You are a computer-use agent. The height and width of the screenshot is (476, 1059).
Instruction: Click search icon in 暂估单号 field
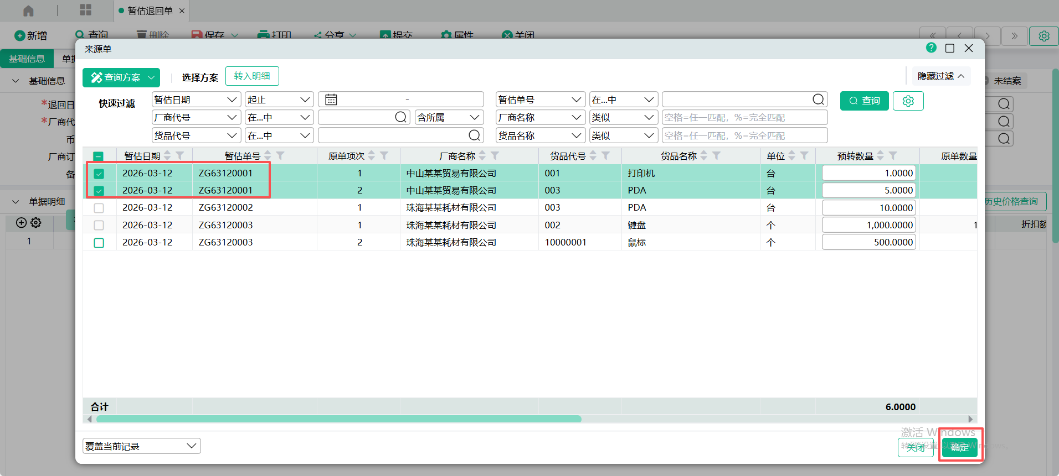click(818, 100)
